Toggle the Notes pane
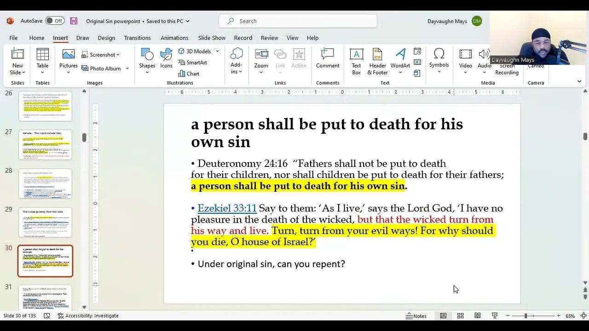The width and height of the screenshot is (589, 331). click(416, 316)
